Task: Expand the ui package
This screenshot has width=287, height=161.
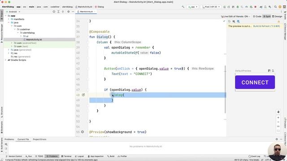Action: (x=21, y=36)
